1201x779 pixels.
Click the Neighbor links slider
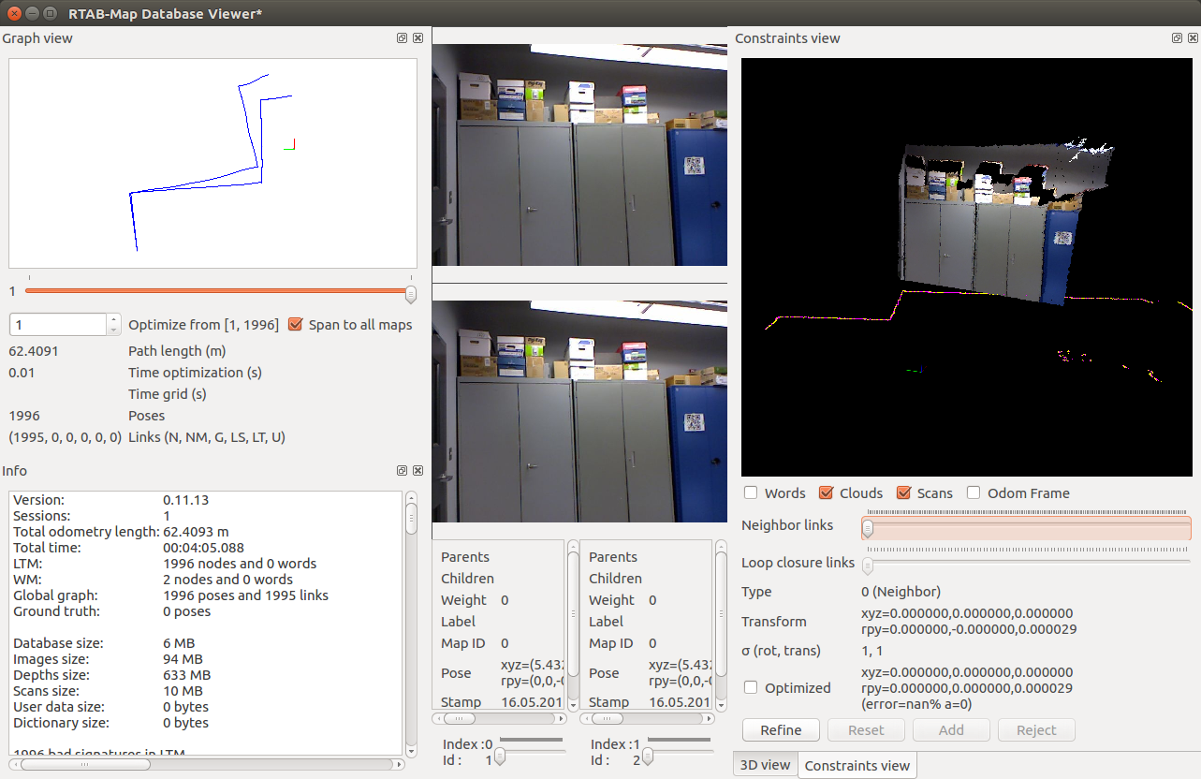pos(1027,529)
